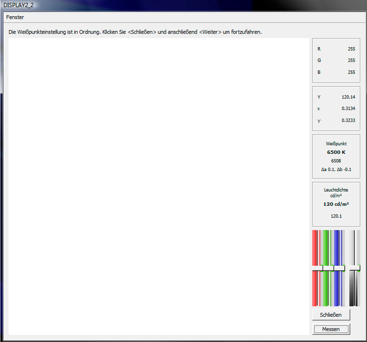Click the green channel slider handle
Image resolution: width=367 pixels, height=342 pixels.
tap(328, 268)
